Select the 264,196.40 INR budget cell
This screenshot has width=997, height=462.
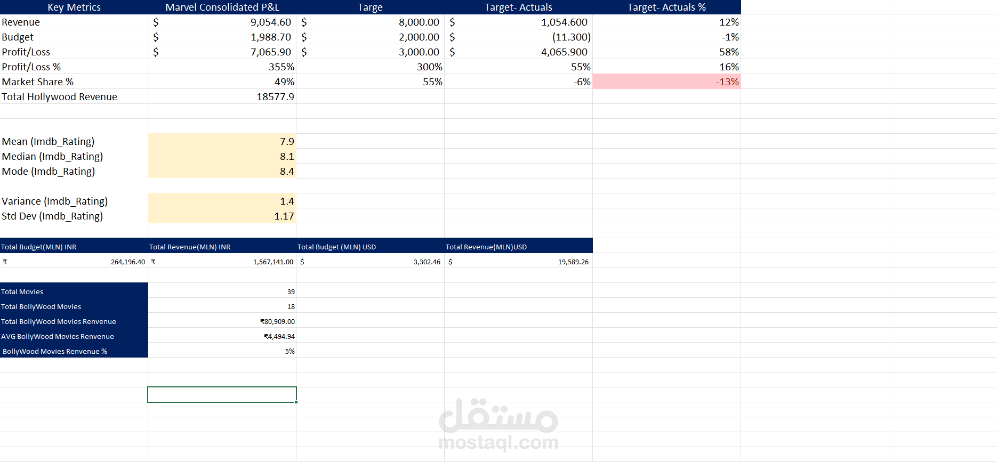(x=74, y=261)
